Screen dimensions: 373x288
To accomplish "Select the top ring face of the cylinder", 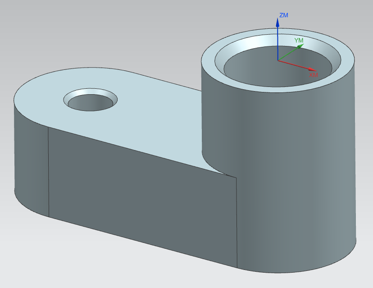I will (278, 90).
